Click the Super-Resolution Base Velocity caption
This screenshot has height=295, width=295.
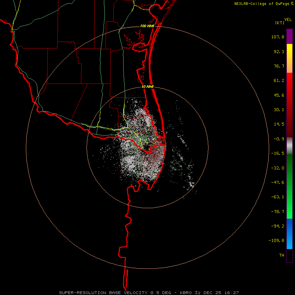pos(149,293)
